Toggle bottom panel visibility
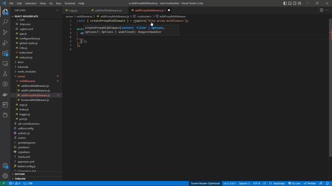This screenshot has height=186, width=332. click(x=290, y=4)
